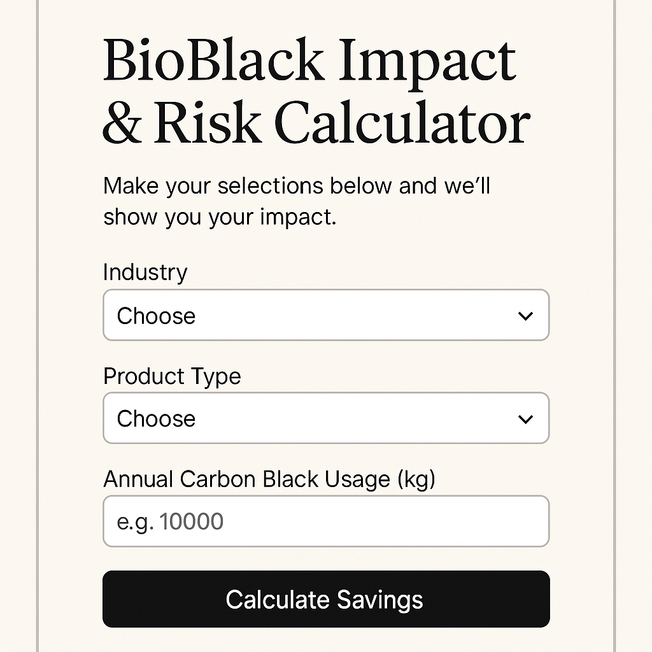Select the 'Choose' text in Product Type
Image resolution: width=652 pixels, height=652 pixels.
(x=156, y=420)
